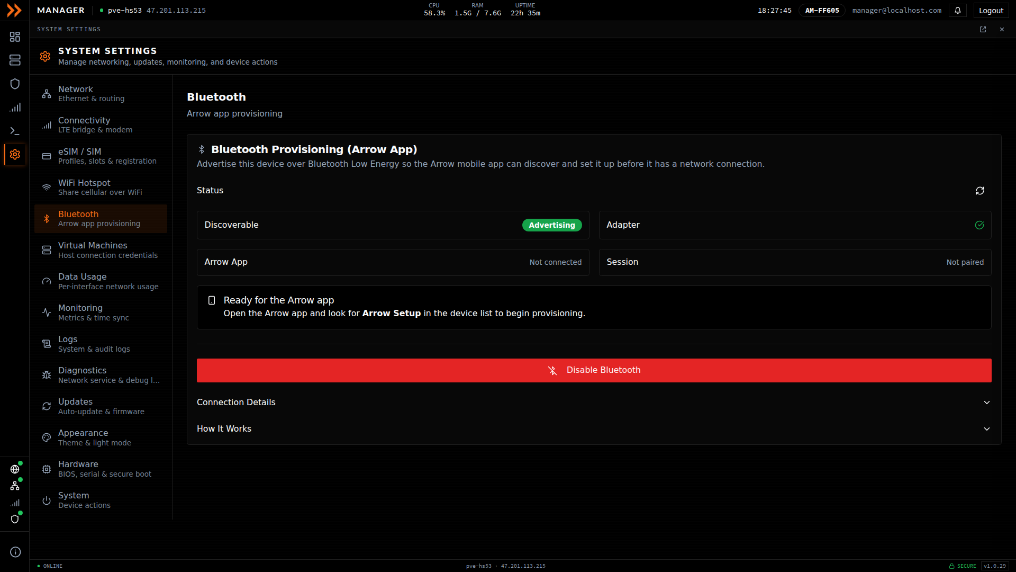Open Hardware BIOS & secure boot section
This screenshot has width=1016, height=572.
coord(101,469)
